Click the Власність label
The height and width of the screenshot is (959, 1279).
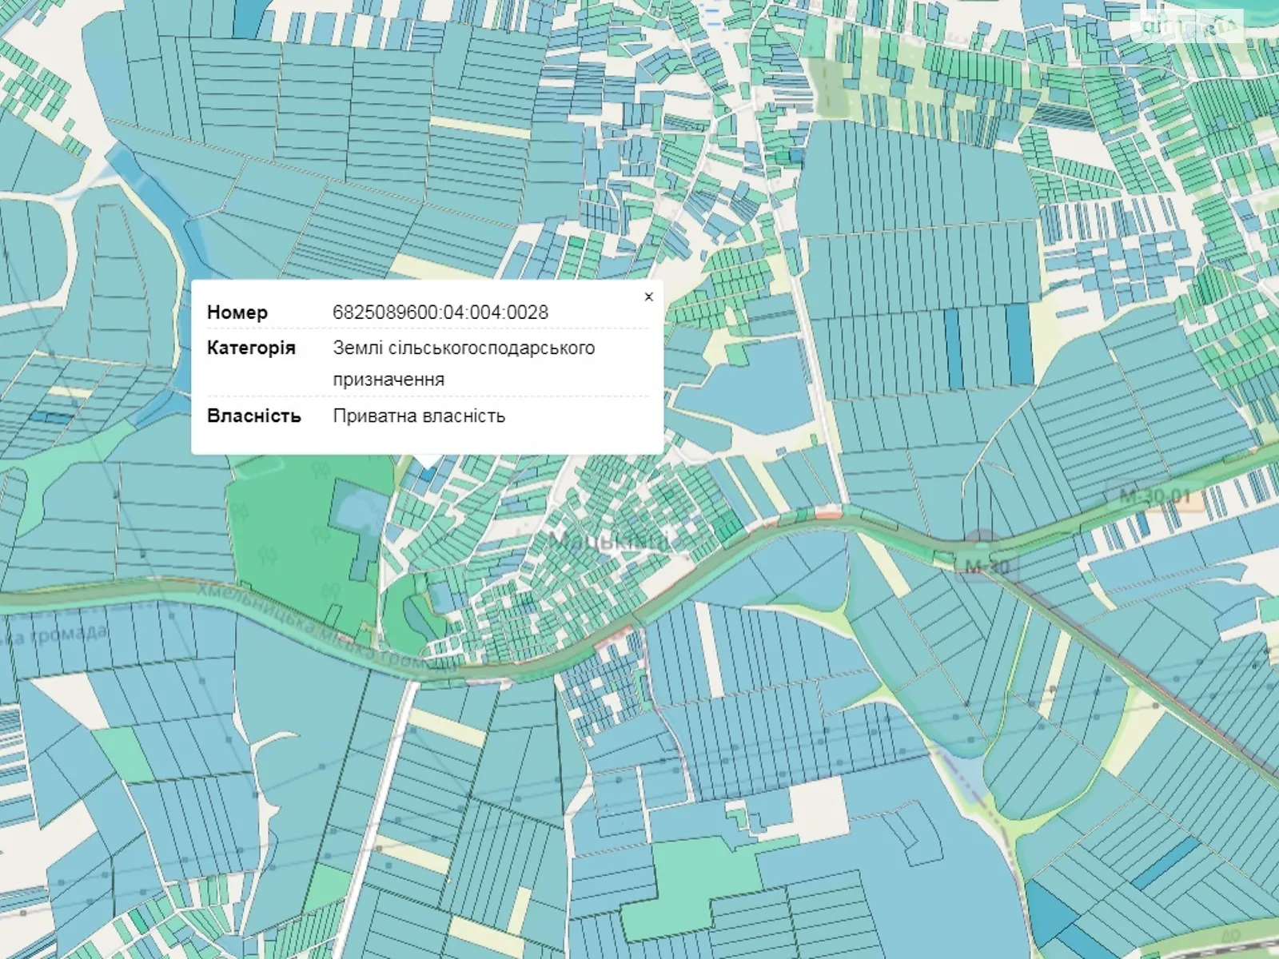click(253, 416)
